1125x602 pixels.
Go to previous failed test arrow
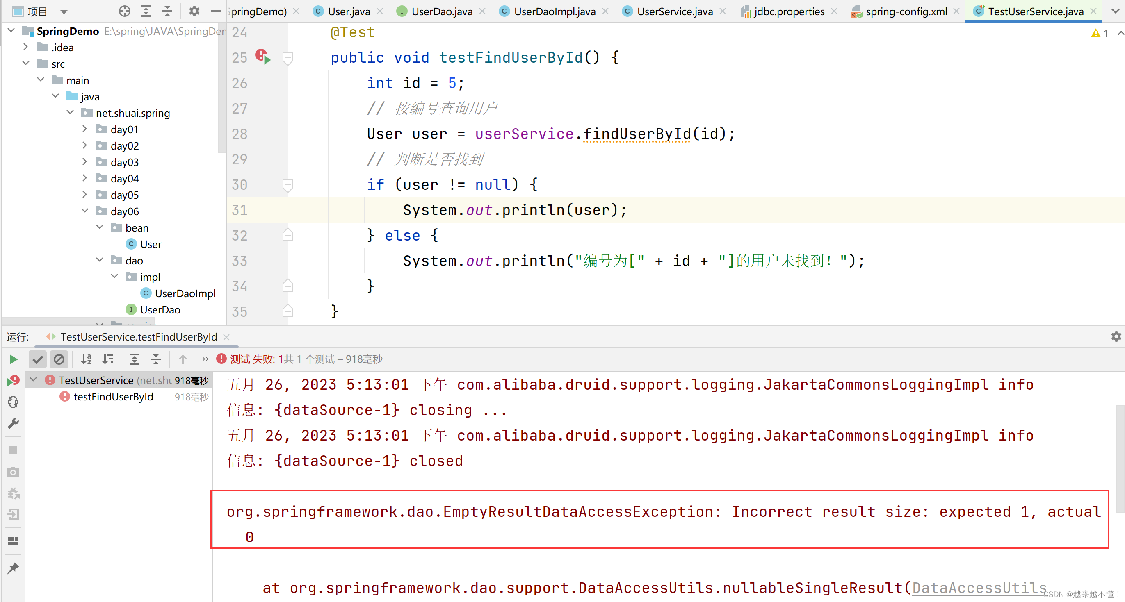183,359
